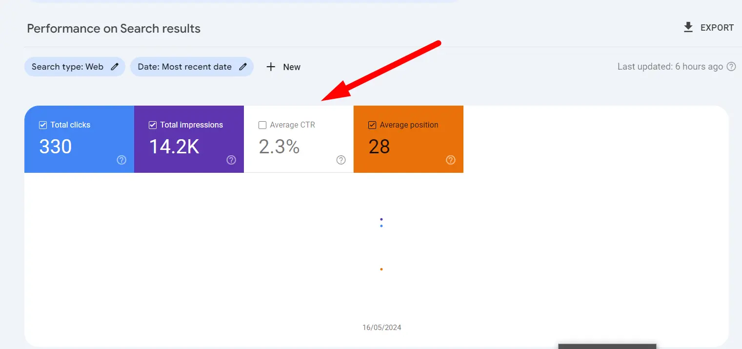Click the EXPORT button label
Image resolution: width=742 pixels, height=349 pixels.
click(x=717, y=28)
